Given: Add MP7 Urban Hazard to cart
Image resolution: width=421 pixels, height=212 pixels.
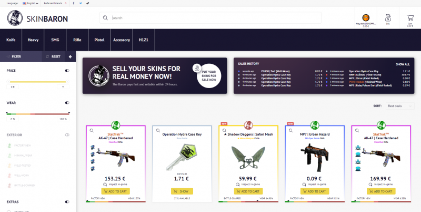Looking at the screenshot, I should 315,191.
